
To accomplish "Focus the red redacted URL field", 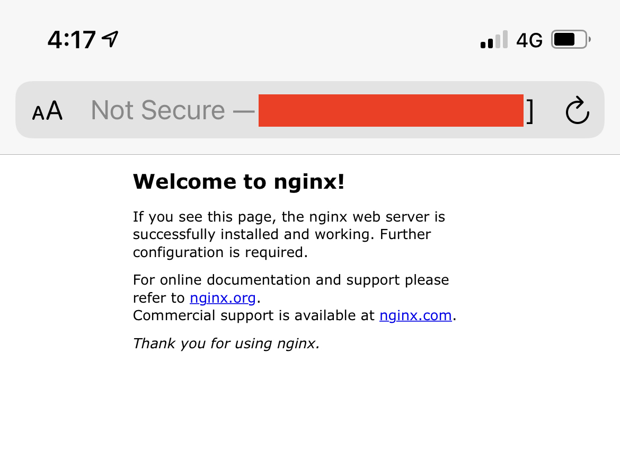I will [391, 110].
